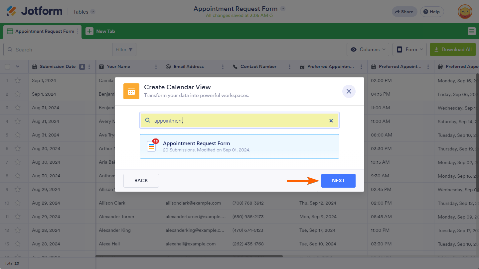479x269 pixels.
Task: Toggle the select all rows checkbox
Action: point(8,67)
